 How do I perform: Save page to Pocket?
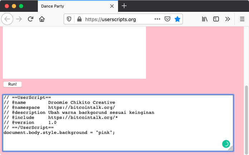(x=167, y=19)
